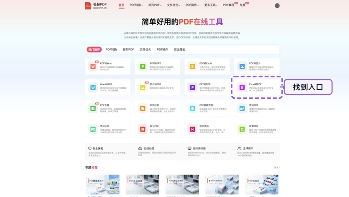Open the PDF转图片 topic thumbnail

coord(262,185)
